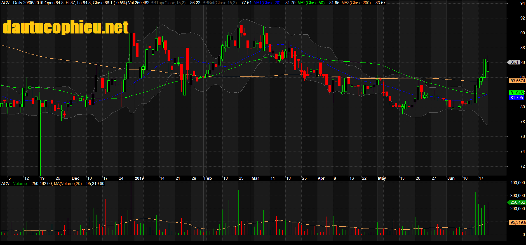This screenshot has height=245, width=526.
Task: Select the Dec label on the date axis
Action: [x=76, y=178]
